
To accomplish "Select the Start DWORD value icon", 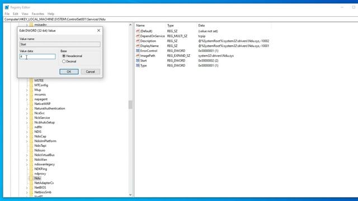I will (138, 60).
